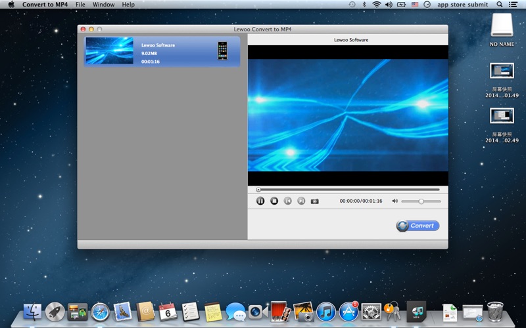The image size is (526, 328).
Task: Open the Convert to MP4 app menu
Action: (45, 5)
